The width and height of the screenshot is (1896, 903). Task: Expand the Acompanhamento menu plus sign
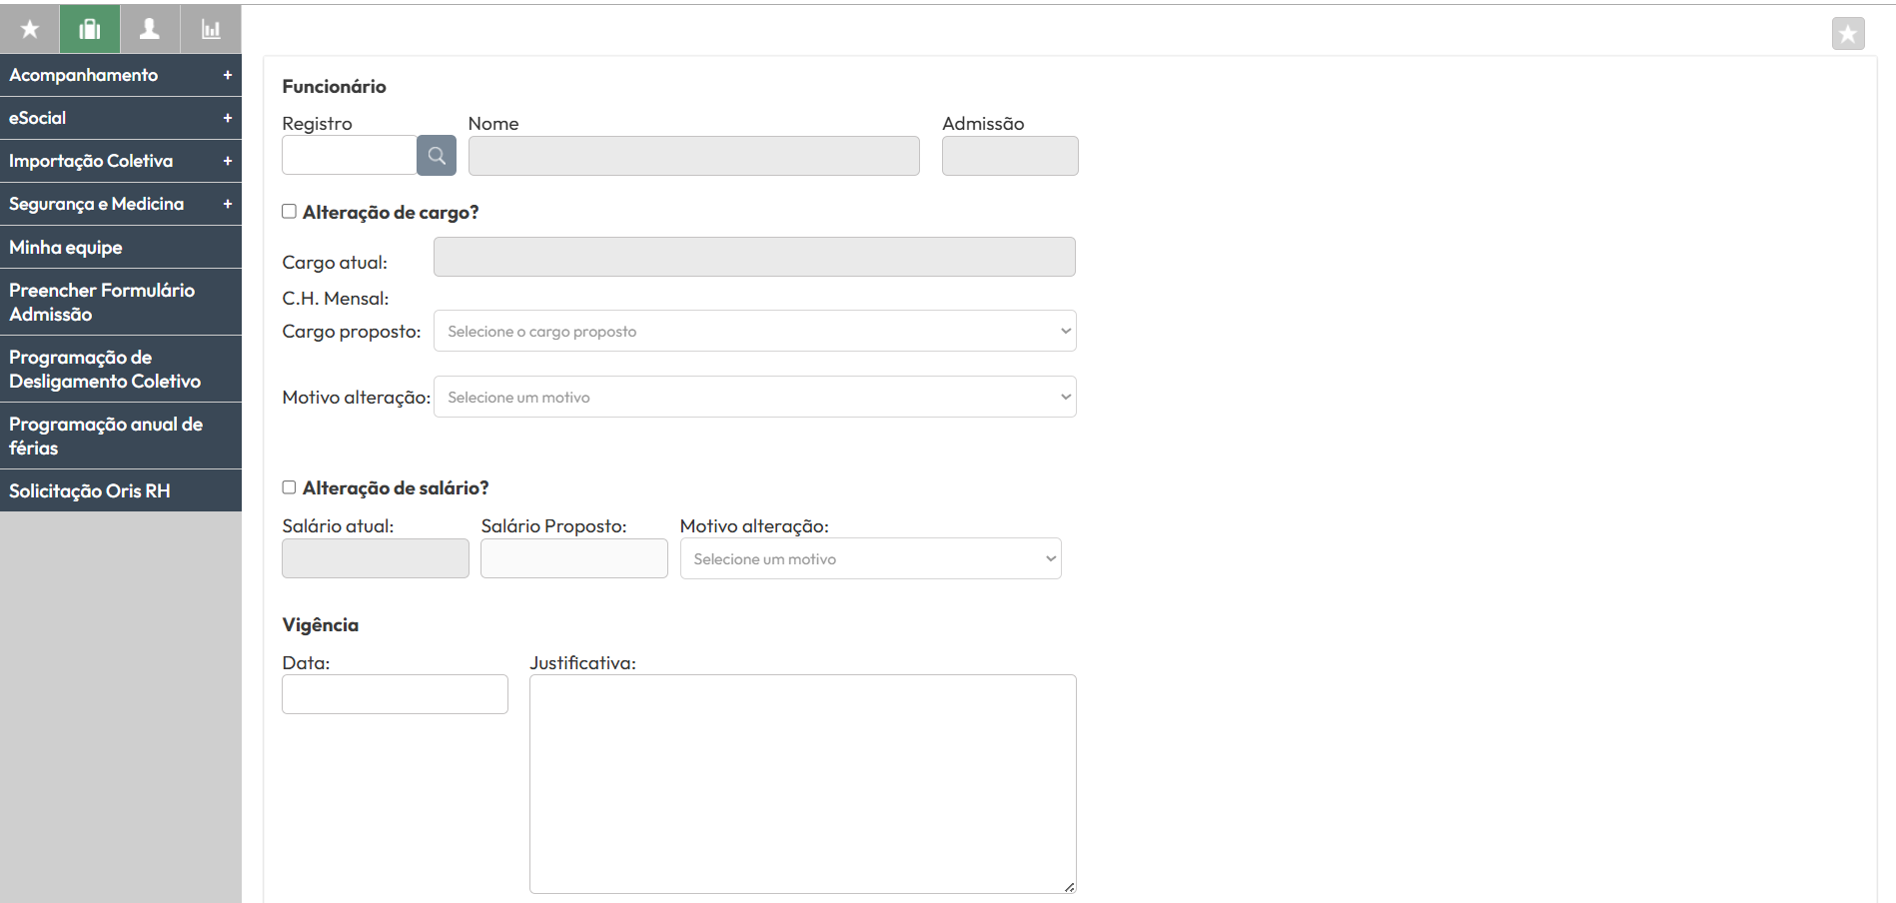[228, 75]
